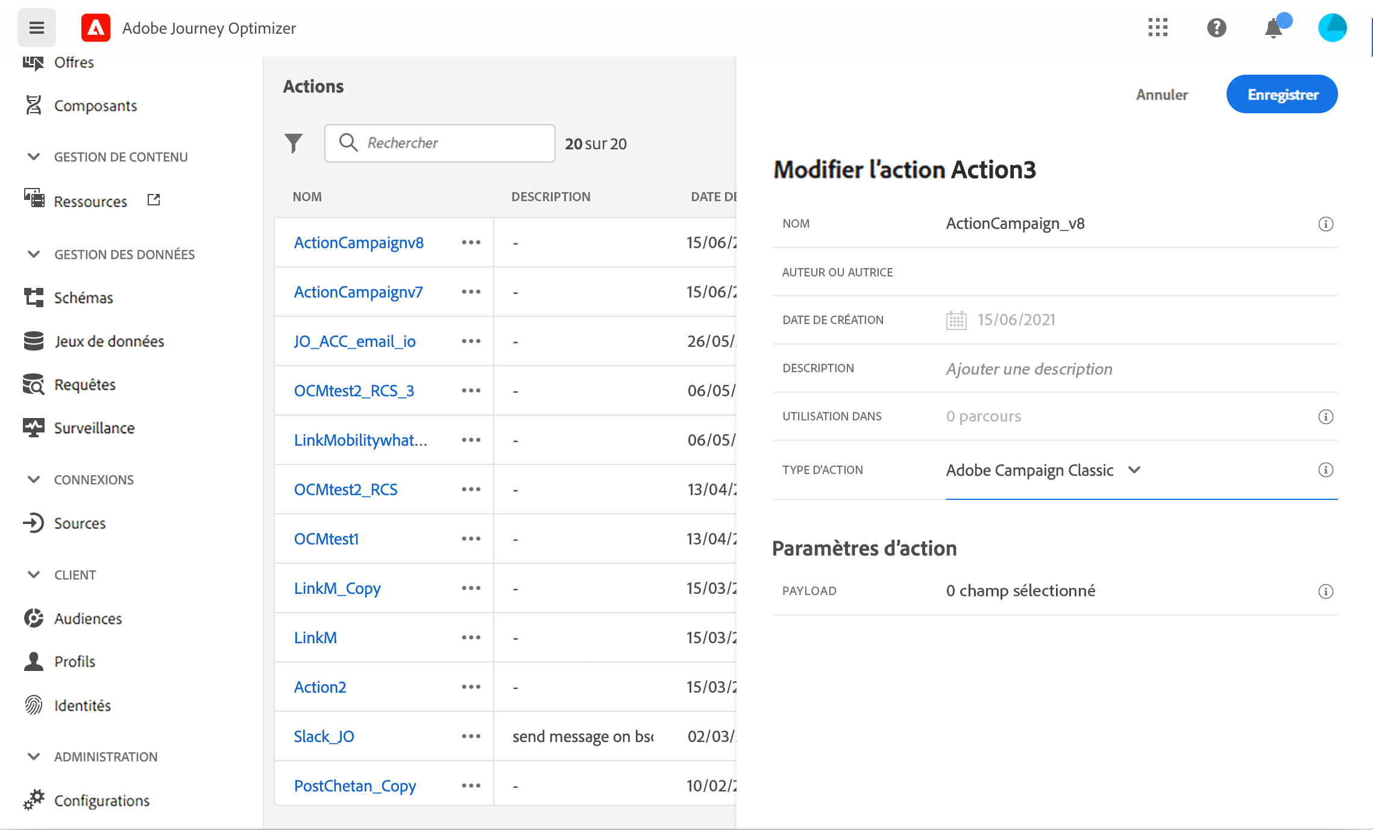This screenshot has height=830, width=1373.
Task: Click the hamburger menu icon
Action: coord(36,28)
